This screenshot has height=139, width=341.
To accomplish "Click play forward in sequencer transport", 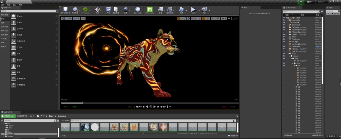I will (155, 107).
